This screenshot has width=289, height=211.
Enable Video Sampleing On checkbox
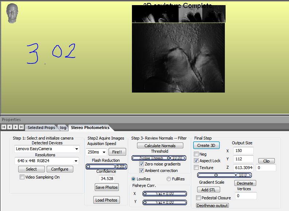(x=22, y=177)
